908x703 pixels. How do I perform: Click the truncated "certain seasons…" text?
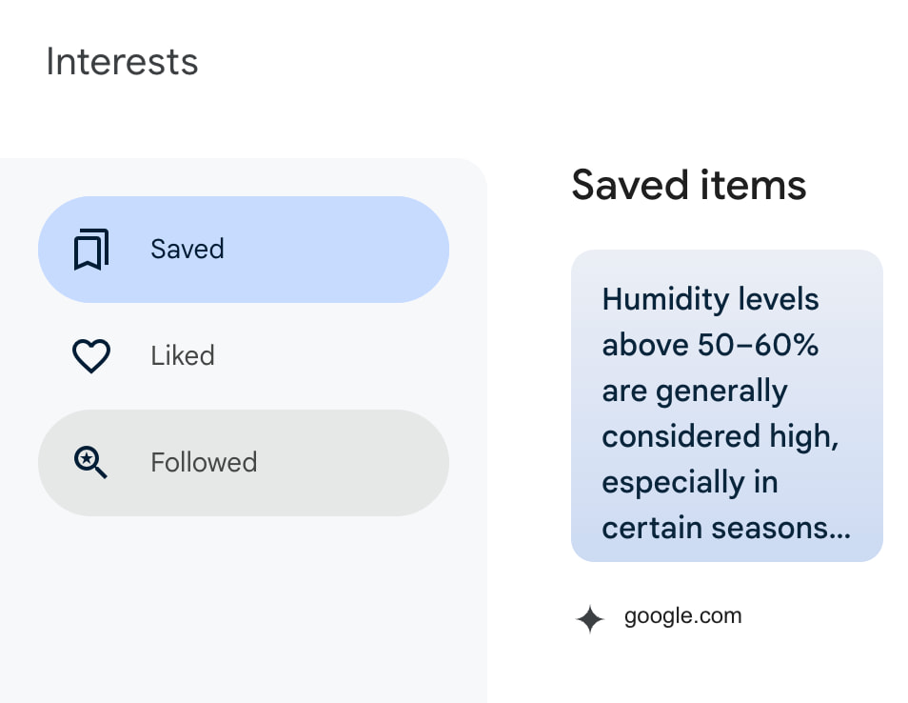tap(726, 527)
